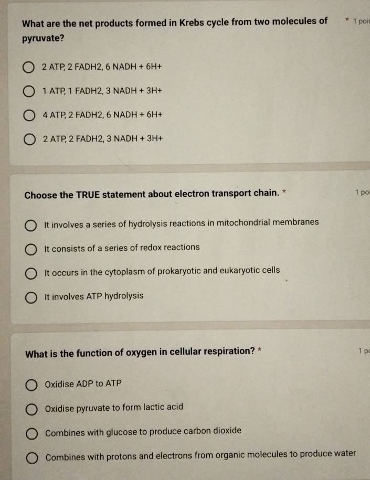Click the '1 point' label of the first question
The width and height of the screenshot is (370, 480).
362,21
